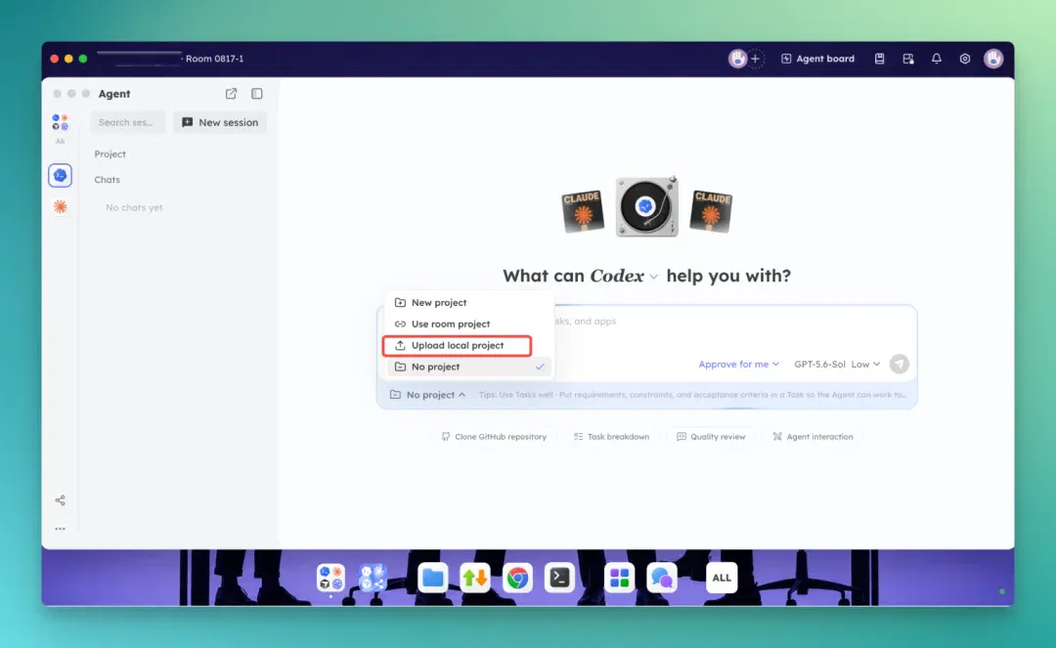Image resolution: width=1056 pixels, height=648 pixels.
Task: Open the GPT-5.6-Sol model selector
Action: tap(819, 364)
